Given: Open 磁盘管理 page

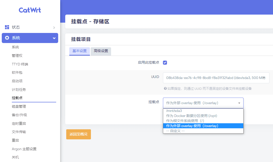Looking at the screenshot, I should pyautogui.click(x=19, y=106).
